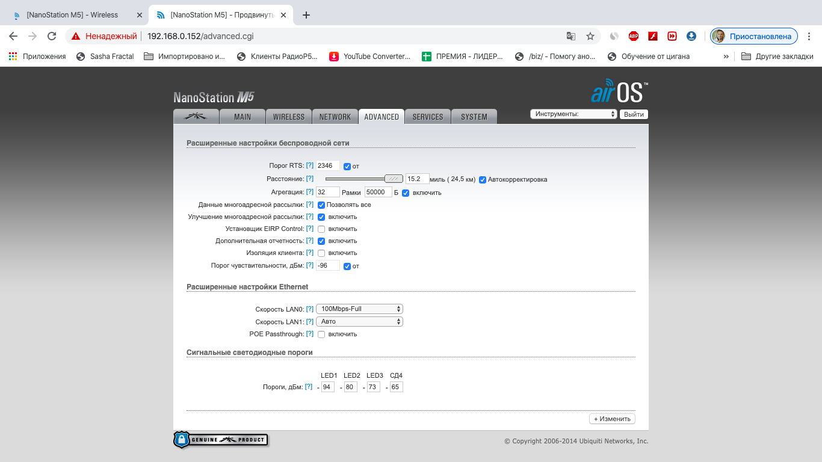Viewport: 822px width, 462px height.
Task: Open the Клиенты РадиоР5 bookmark
Action: (x=277, y=57)
